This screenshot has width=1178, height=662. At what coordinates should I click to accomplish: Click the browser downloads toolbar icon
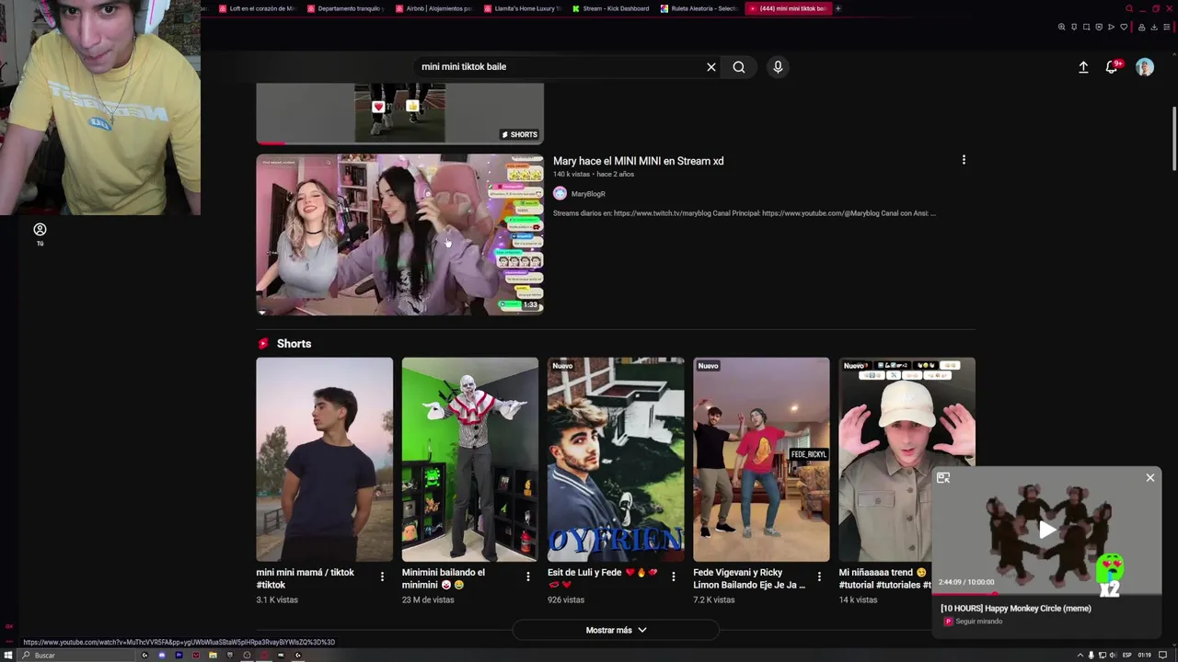coord(1154,27)
